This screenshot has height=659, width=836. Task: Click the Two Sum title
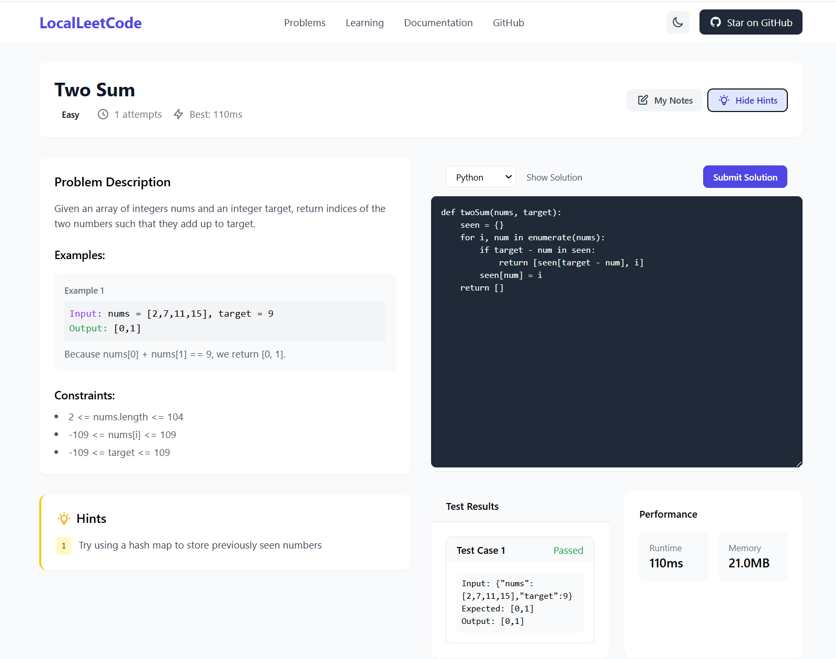pos(95,90)
